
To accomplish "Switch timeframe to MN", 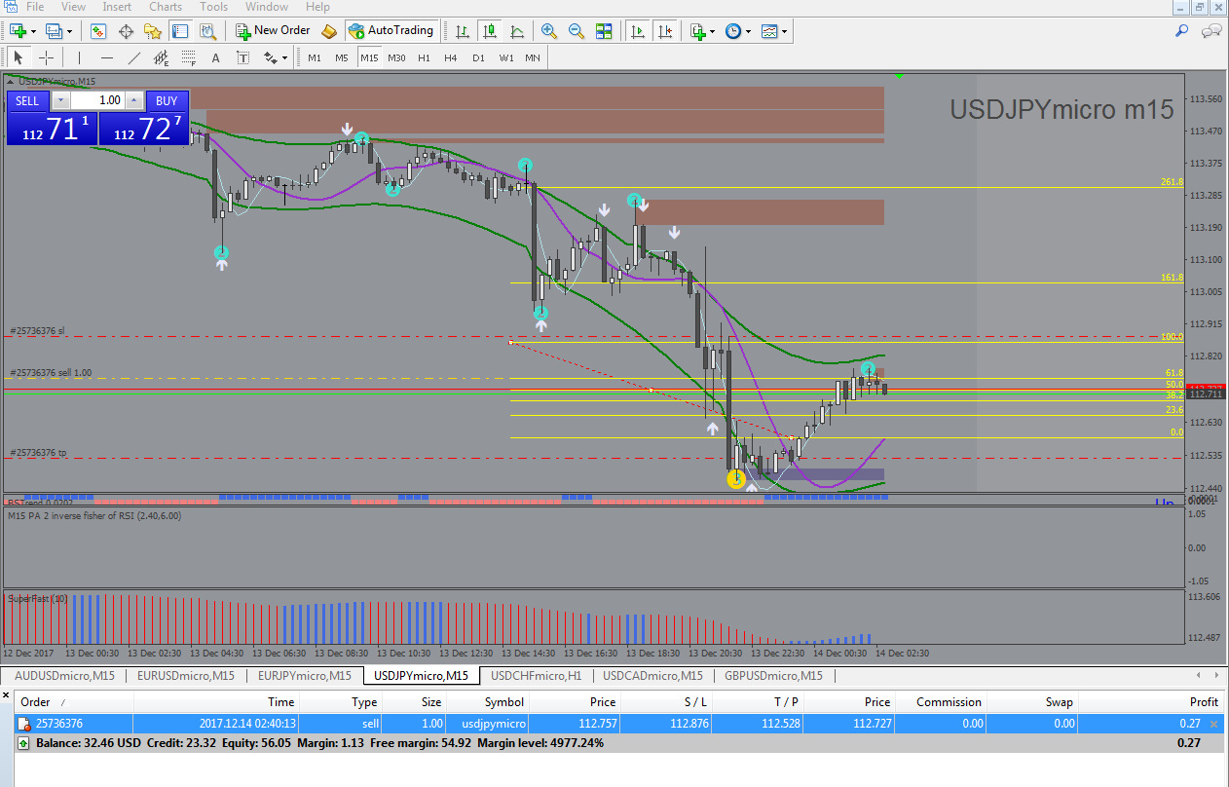I will tap(533, 57).
